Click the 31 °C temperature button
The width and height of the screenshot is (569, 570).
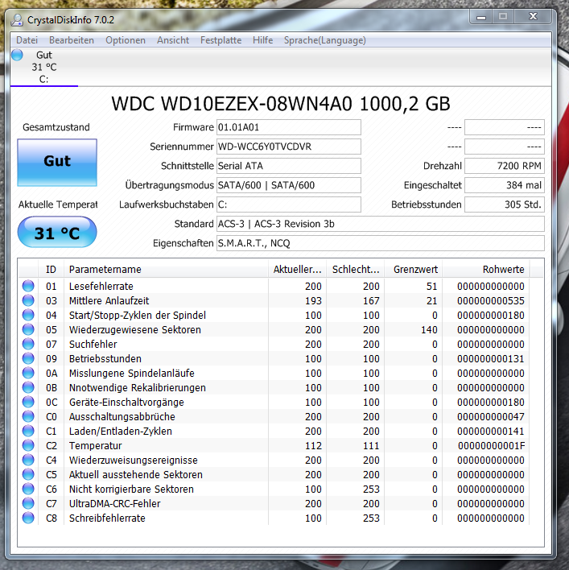point(57,232)
